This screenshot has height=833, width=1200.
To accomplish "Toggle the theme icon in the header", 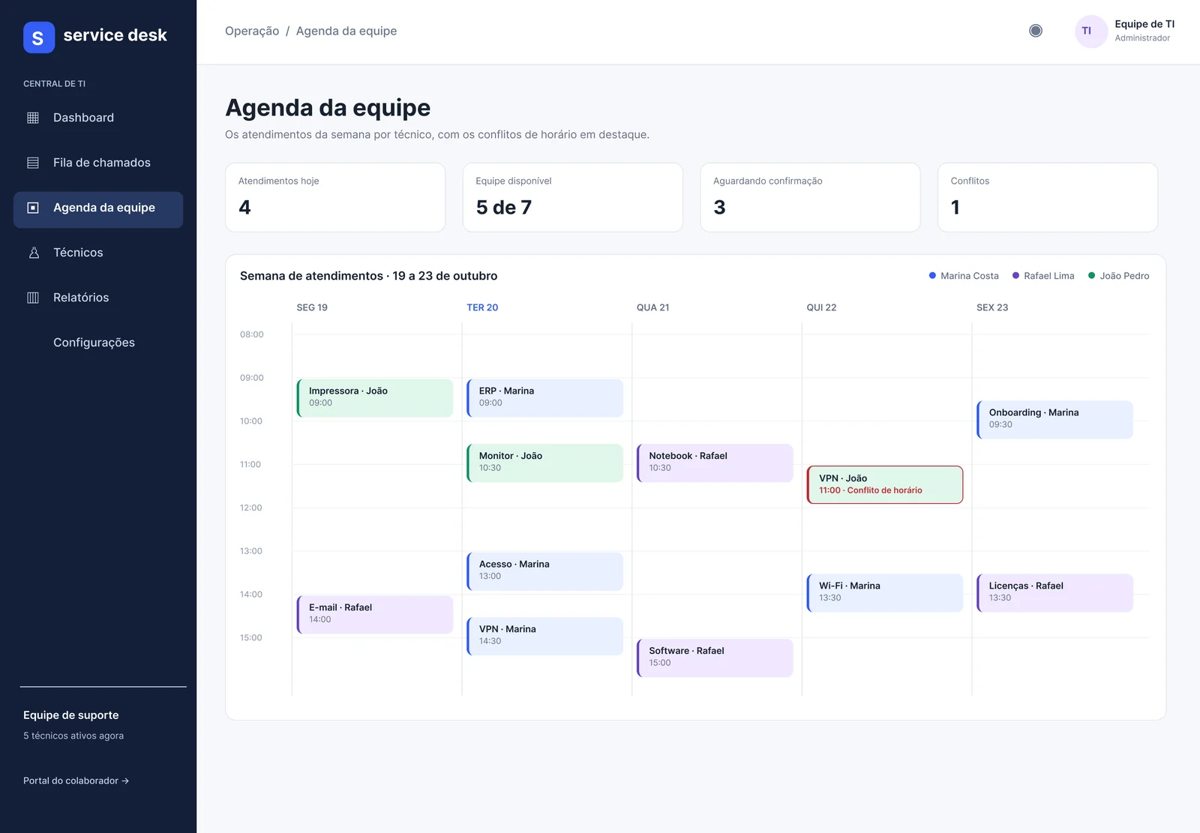I will 1036,31.
